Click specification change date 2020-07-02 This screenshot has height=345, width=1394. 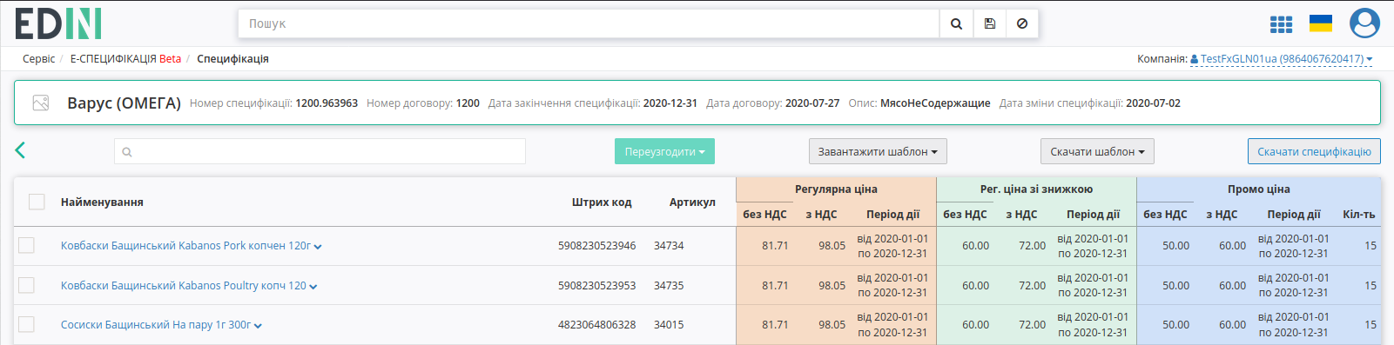(1153, 103)
